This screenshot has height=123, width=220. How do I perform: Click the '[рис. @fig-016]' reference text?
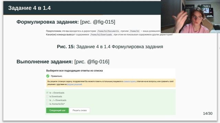click(92, 61)
